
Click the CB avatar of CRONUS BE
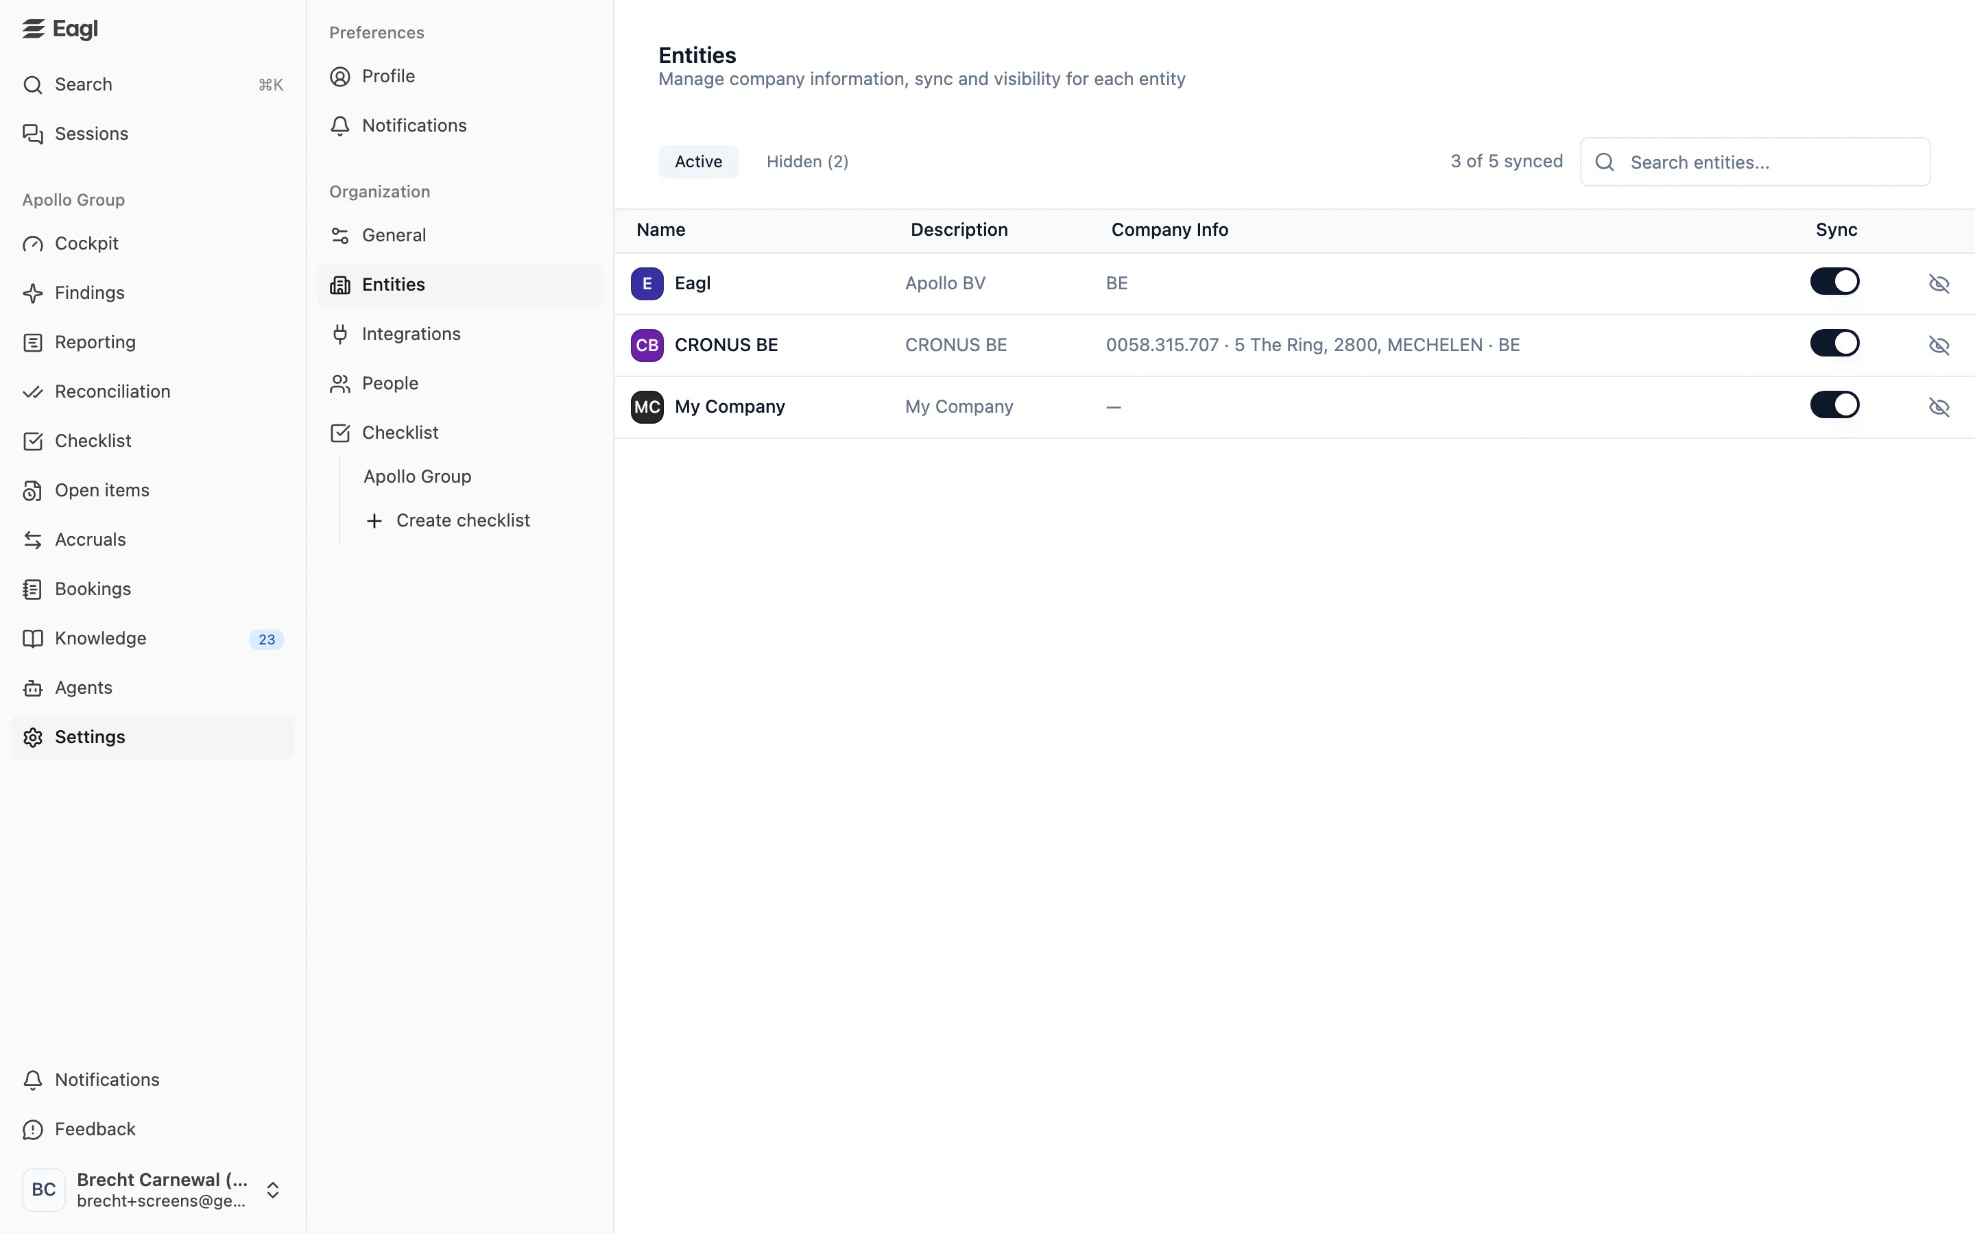pos(647,346)
